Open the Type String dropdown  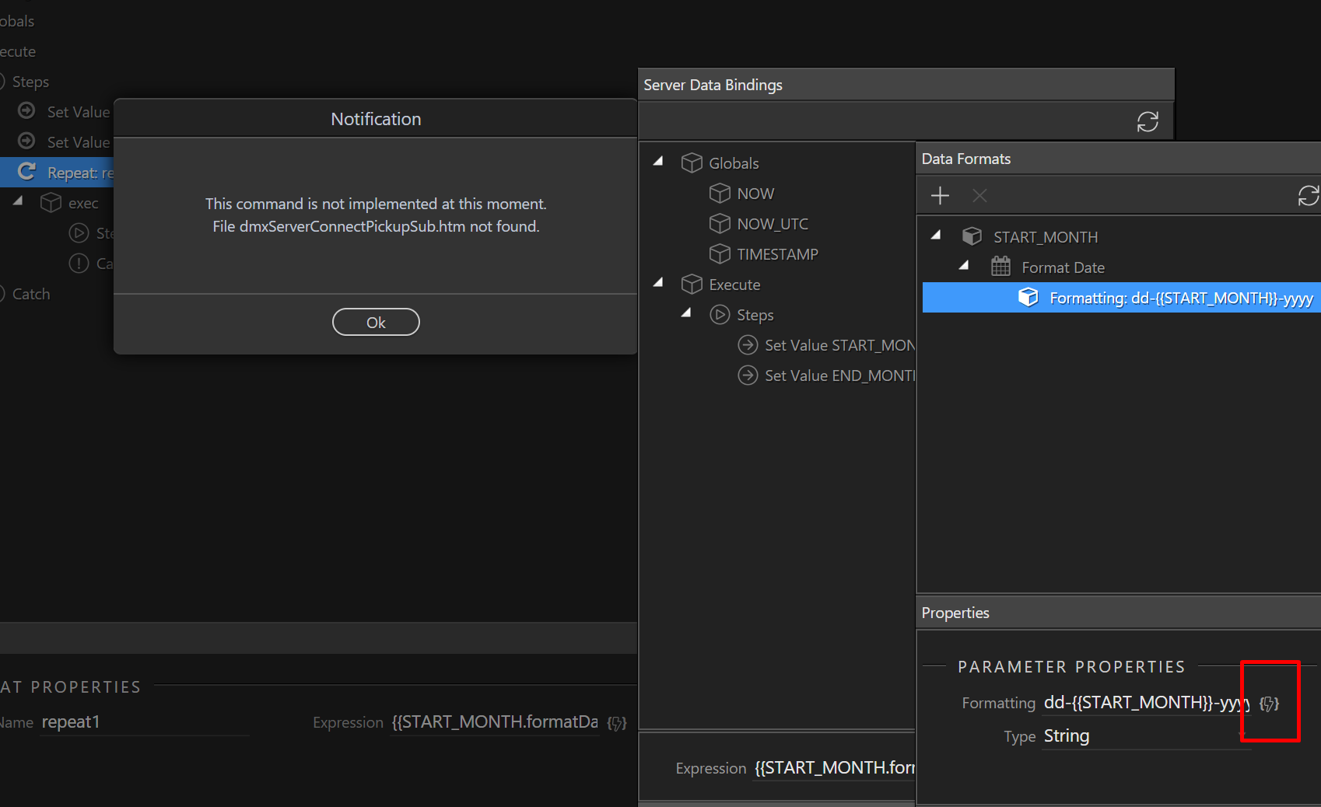coord(1147,736)
